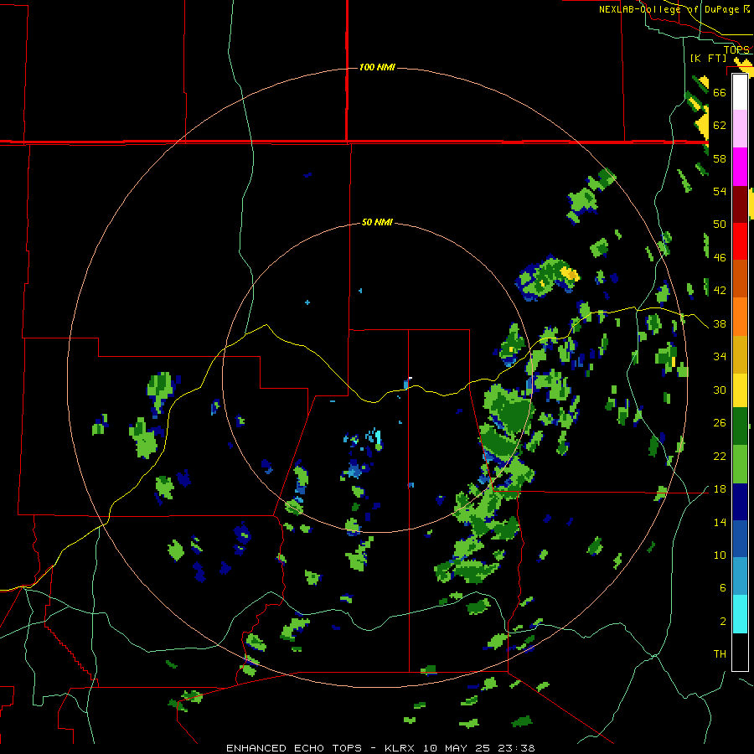Click the light pink legend color swatch
The image size is (754, 754).
coord(740,129)
